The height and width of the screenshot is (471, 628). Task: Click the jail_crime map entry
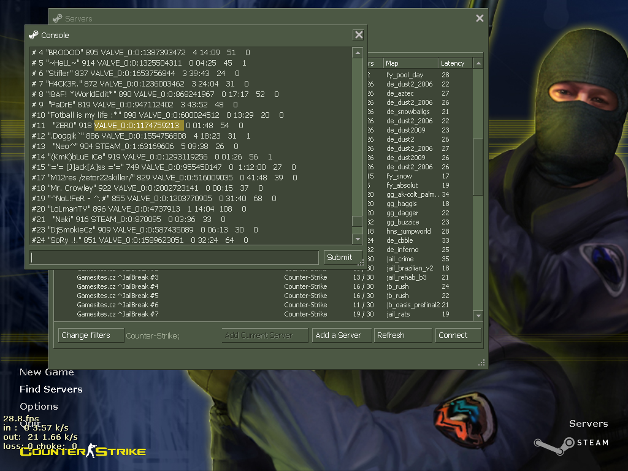pyautogui.click(x=400, y=259)
